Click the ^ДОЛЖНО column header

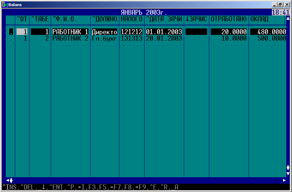[x=105, y=19]
